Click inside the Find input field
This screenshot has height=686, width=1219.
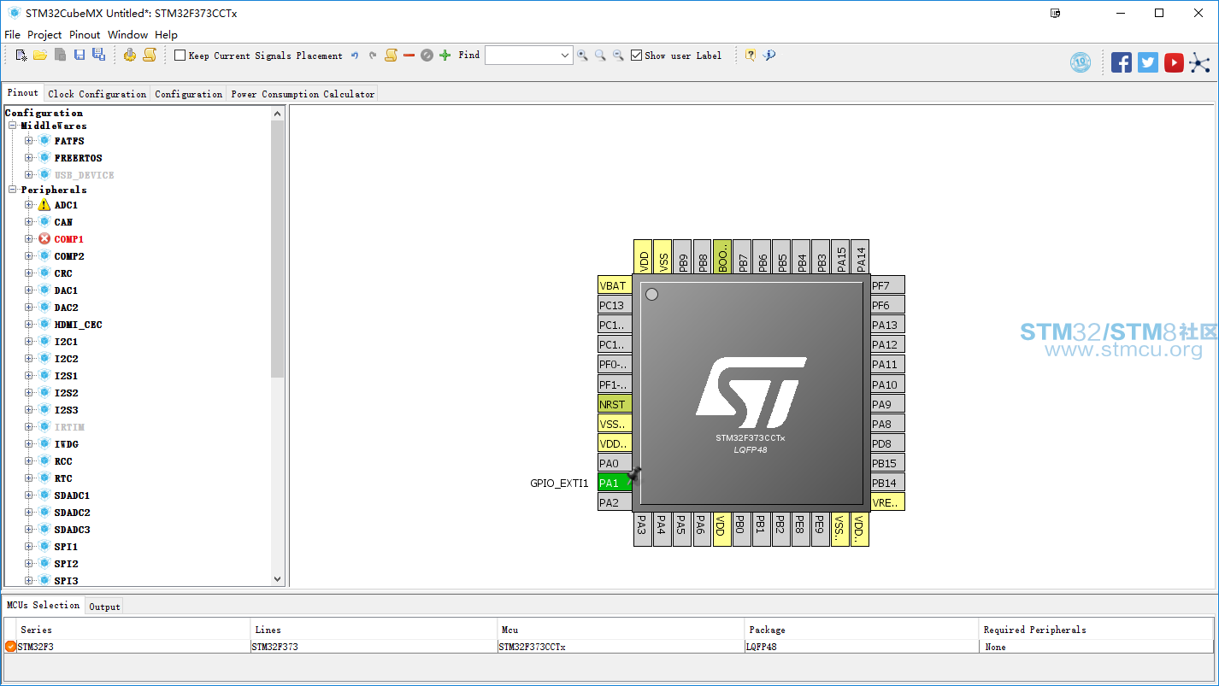(522, 56)
